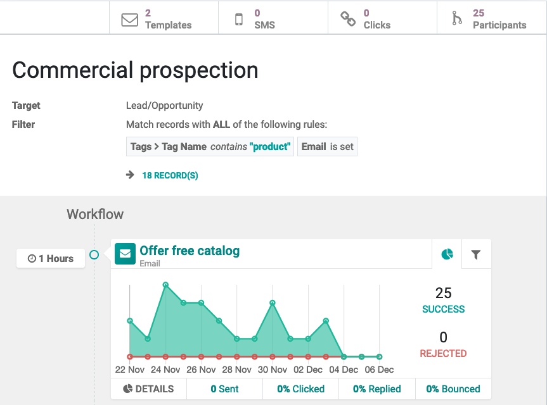The image size is (547, 405).
Task: Click the SMS phone icon in header
Action: (x=239, y=20)
